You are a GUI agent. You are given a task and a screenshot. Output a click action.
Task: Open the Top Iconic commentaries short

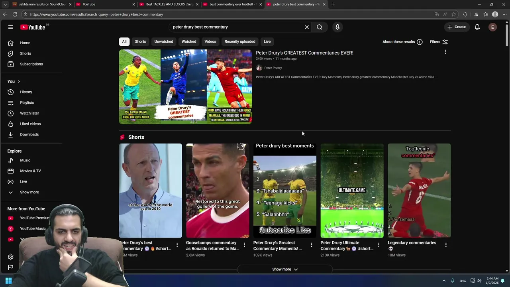[419, 191]
